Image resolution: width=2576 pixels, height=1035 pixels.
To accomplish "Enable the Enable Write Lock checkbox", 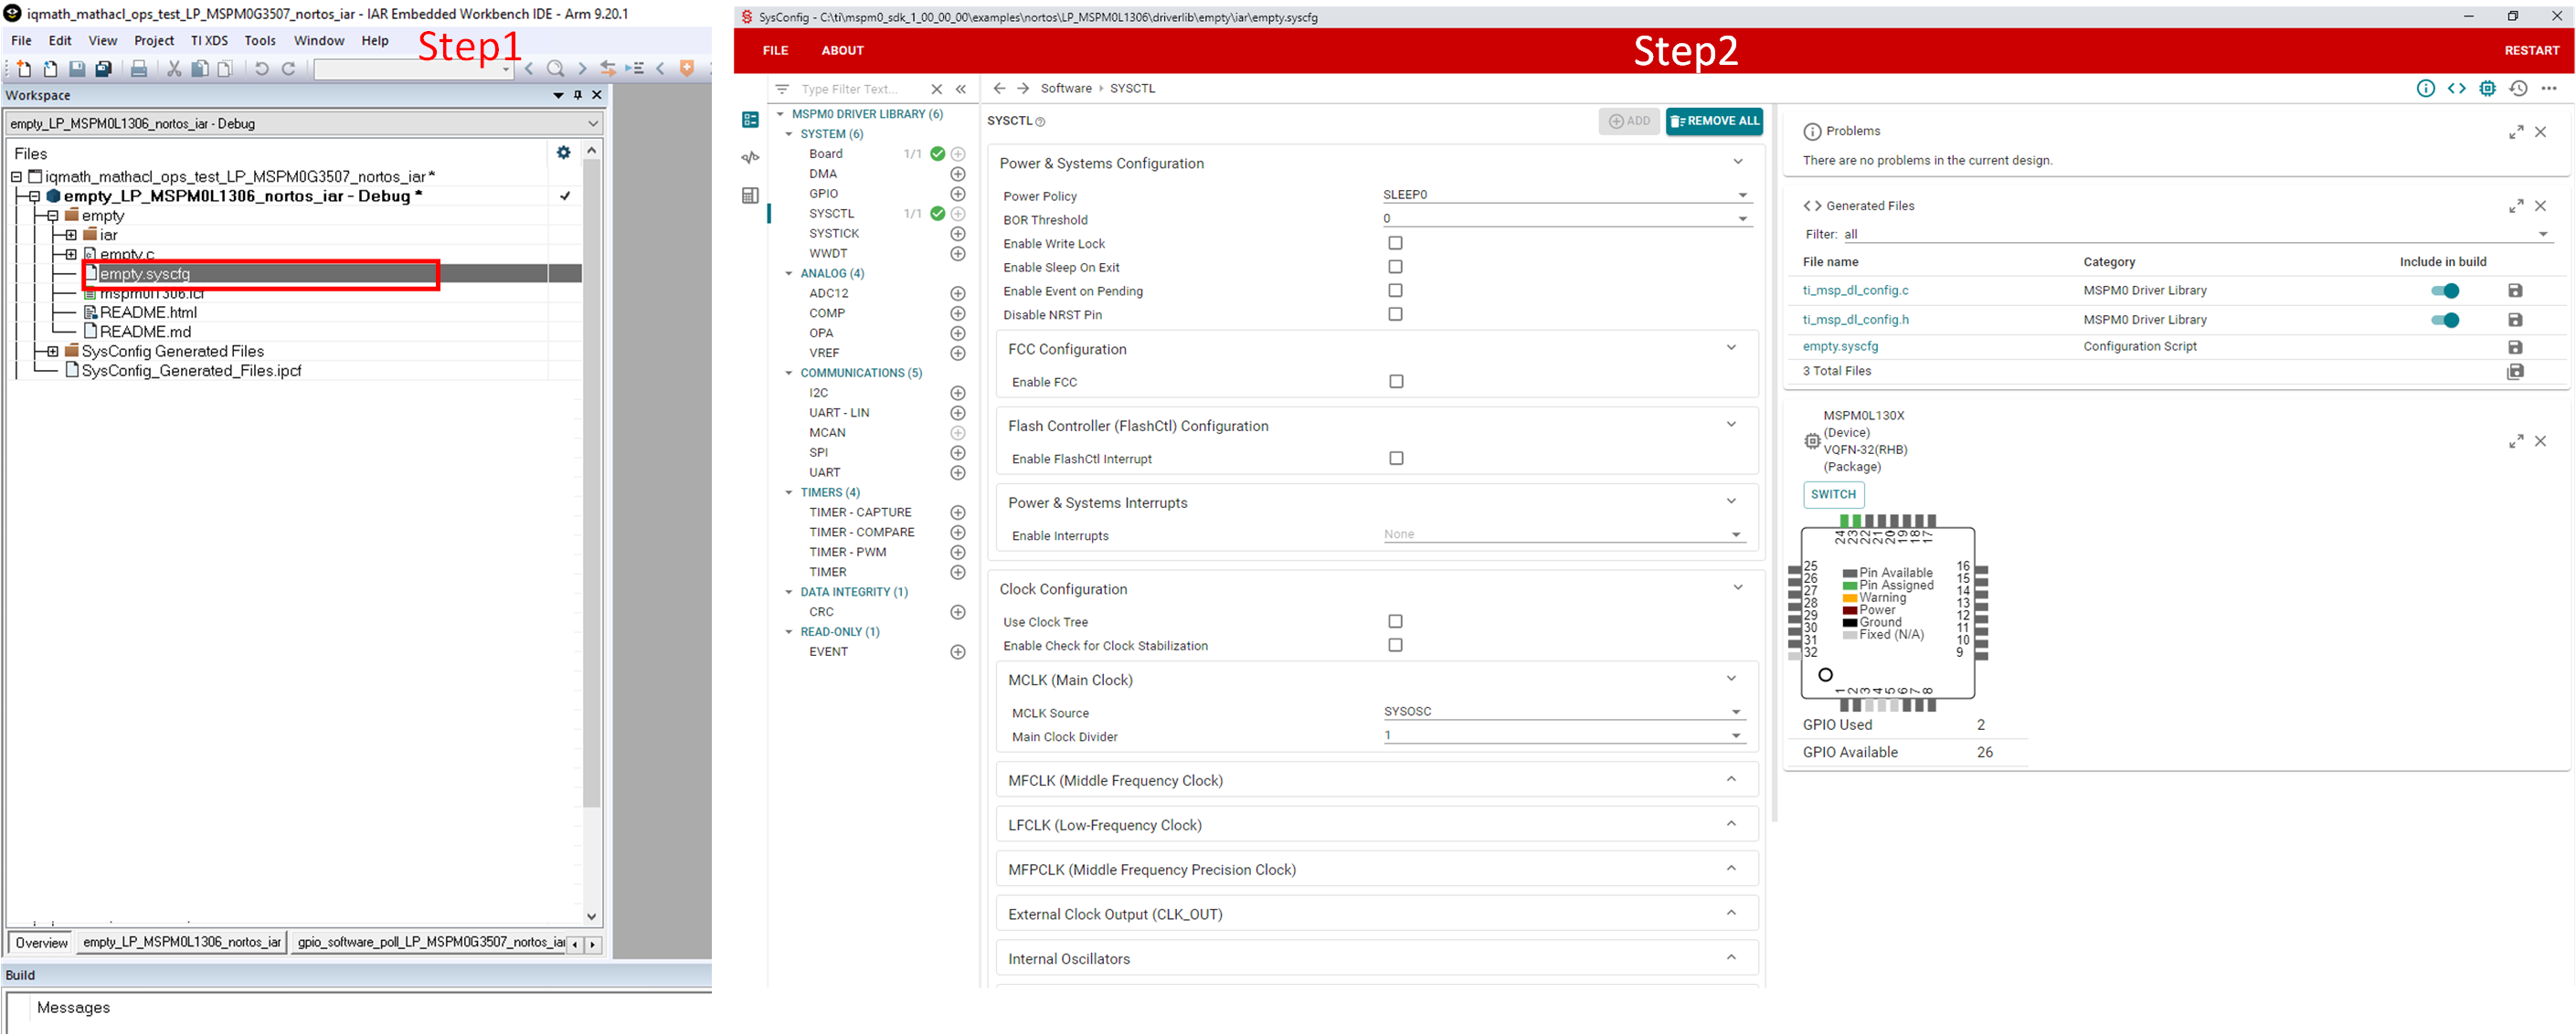I will tap(1395, 243).
